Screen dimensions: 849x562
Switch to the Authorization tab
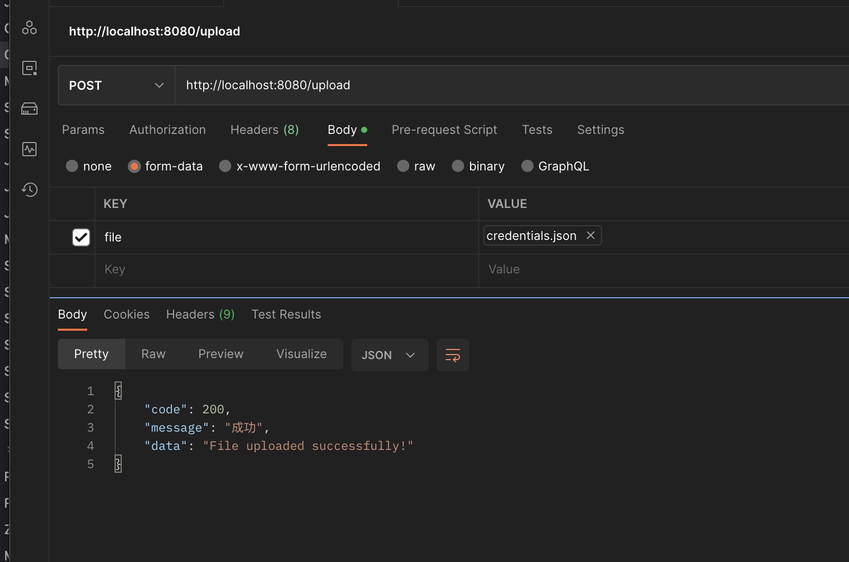[167, 130]
